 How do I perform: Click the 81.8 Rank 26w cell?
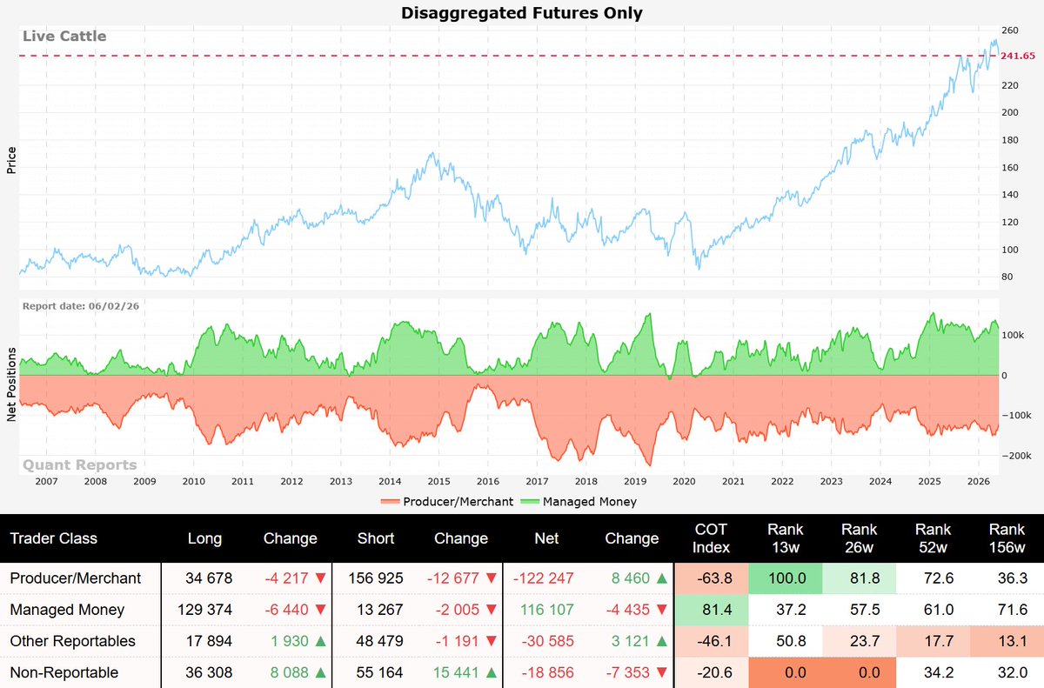coord(860,578)
